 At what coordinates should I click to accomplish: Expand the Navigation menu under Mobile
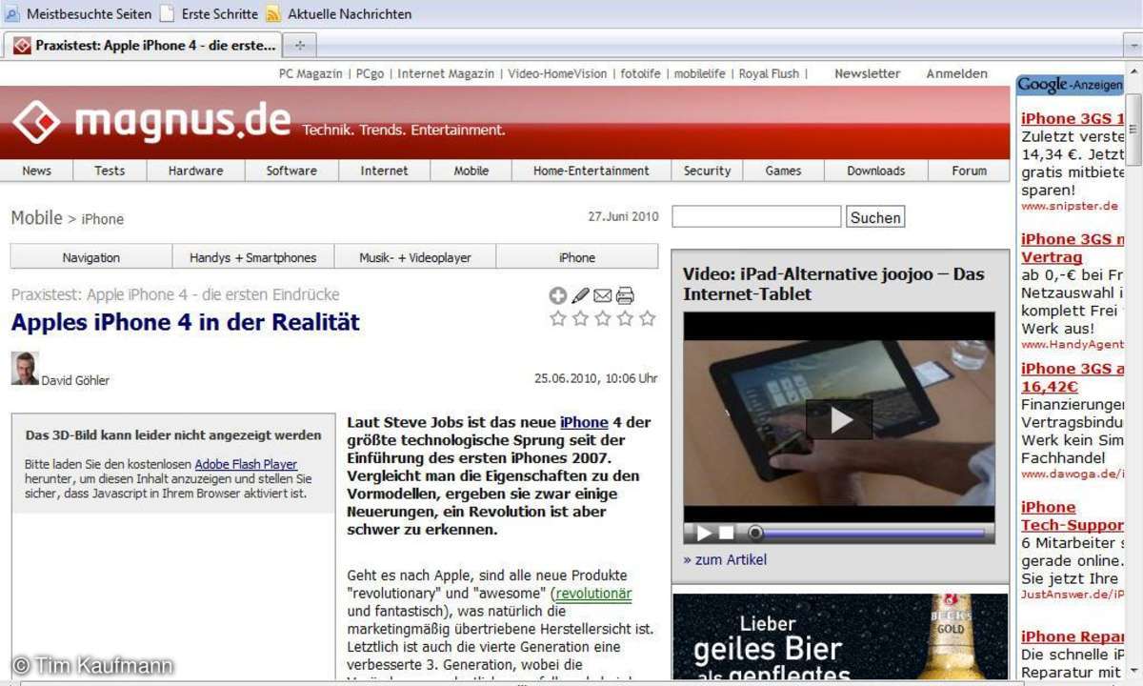pyautogui.click(x=91, y=257)
